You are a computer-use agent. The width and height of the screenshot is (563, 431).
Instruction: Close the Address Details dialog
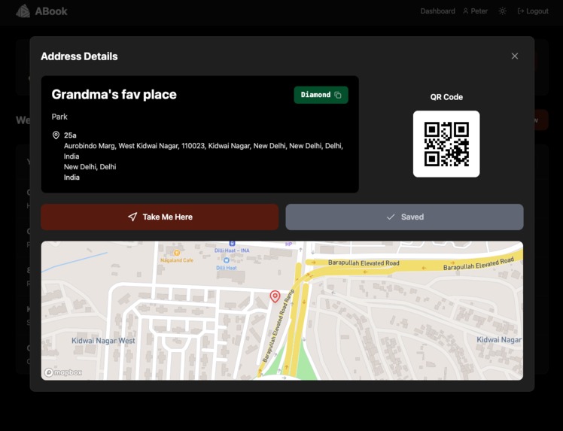[515, 56]
